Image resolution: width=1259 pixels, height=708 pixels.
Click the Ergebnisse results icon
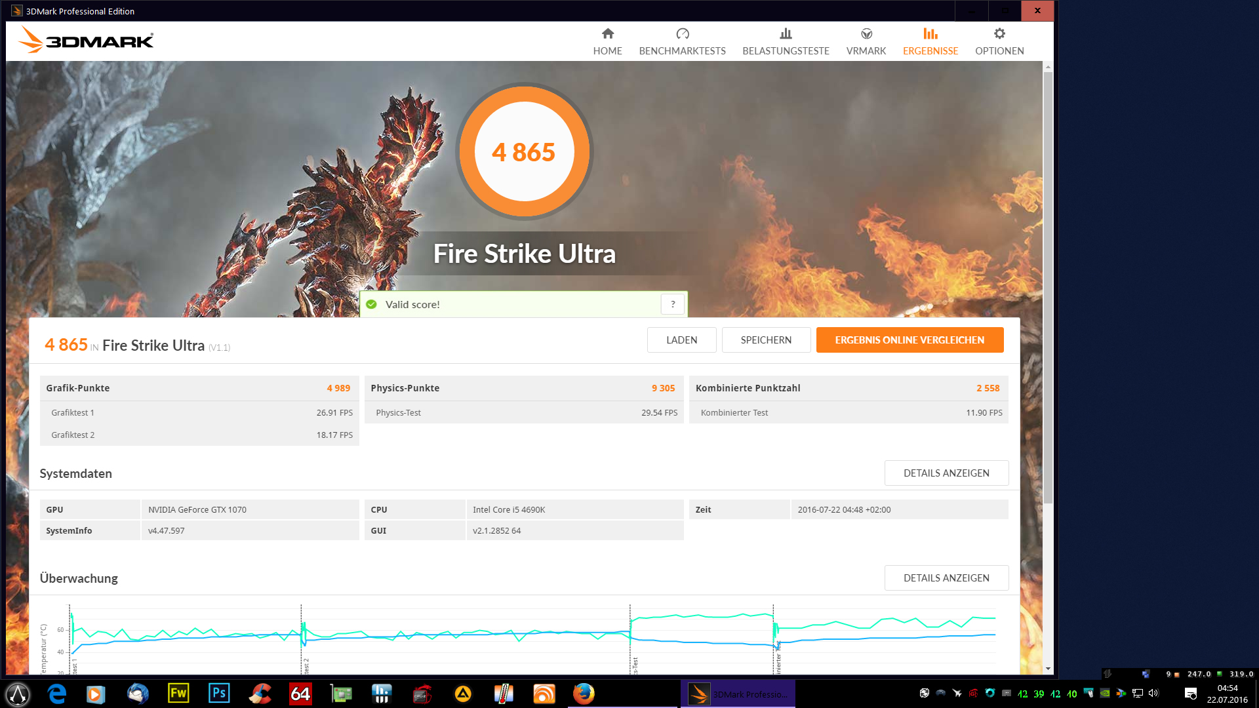[930, 33]
